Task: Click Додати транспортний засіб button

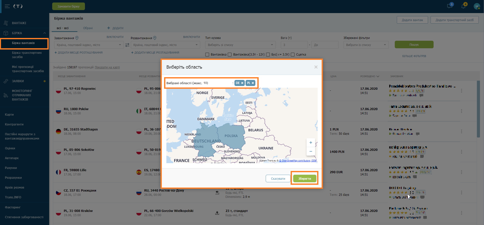Action: pyautogui.click(x=455, y=20)
